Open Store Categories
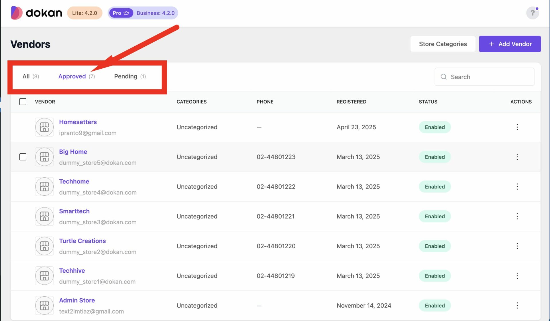The image size is (550, 321). point(443,44)
